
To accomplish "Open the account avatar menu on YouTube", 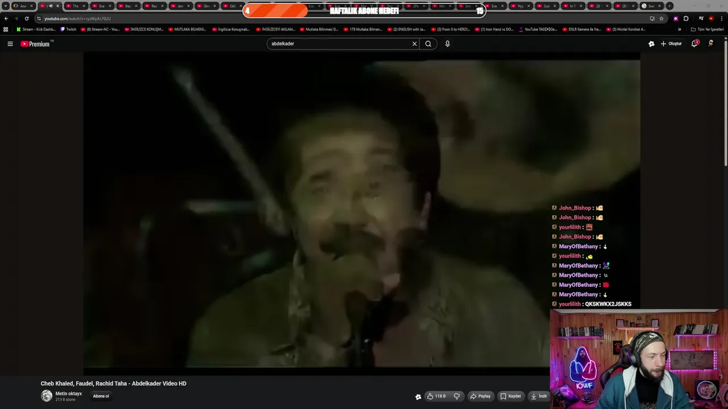I will 711,44.
